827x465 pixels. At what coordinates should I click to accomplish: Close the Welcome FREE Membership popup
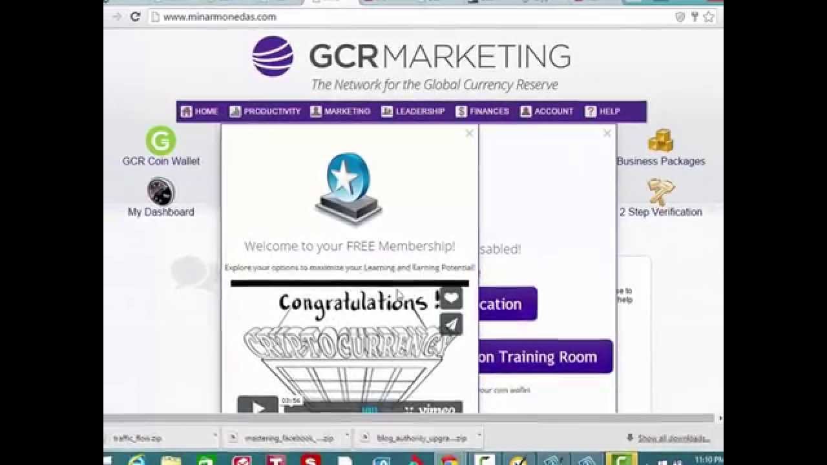[x=469, y=133]
